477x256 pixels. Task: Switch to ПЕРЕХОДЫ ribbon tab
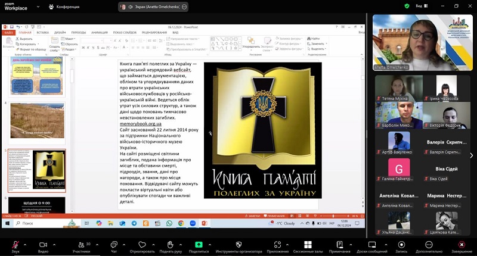coord(79,32)
